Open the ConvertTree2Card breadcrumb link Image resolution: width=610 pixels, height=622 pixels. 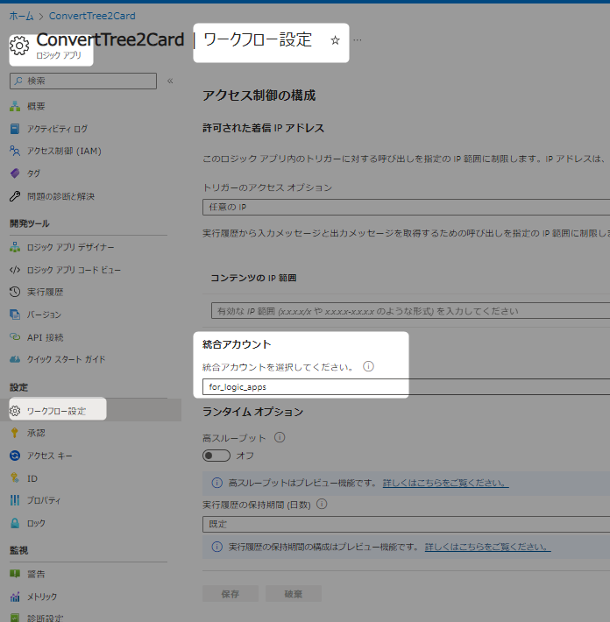click(92, 16)
